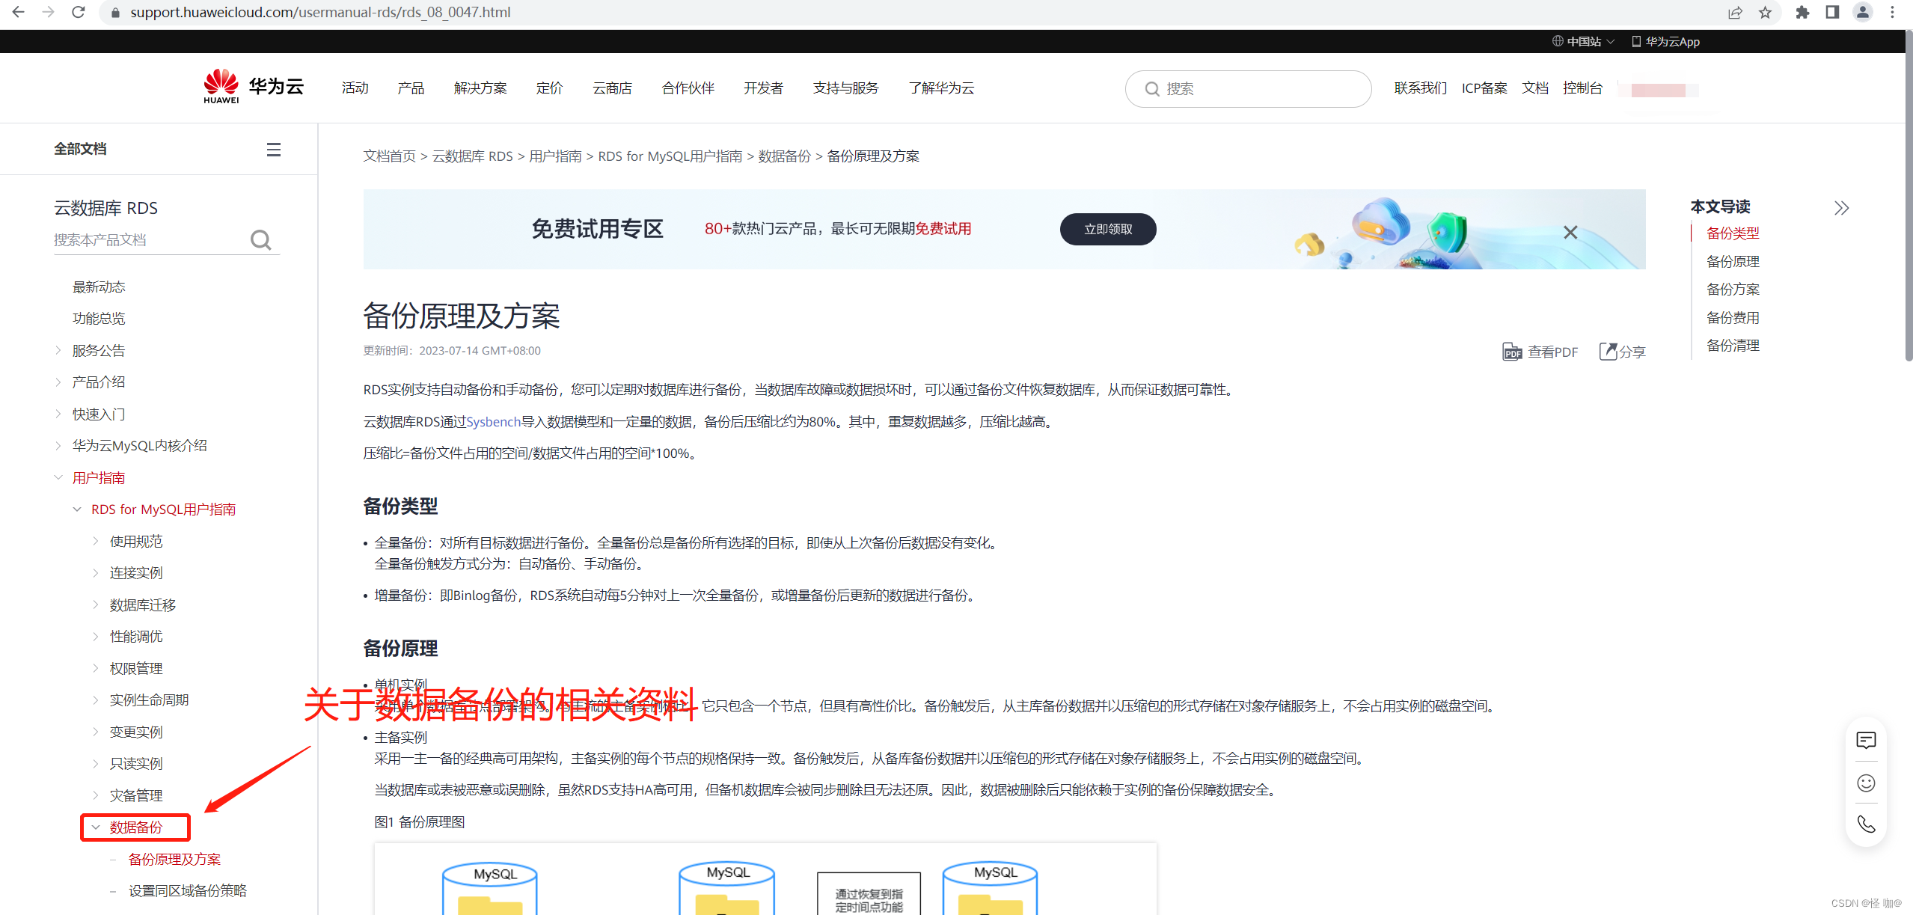Click the phone contact icon
This screenshot has width=1913, height=915.
coord(1866,824)
